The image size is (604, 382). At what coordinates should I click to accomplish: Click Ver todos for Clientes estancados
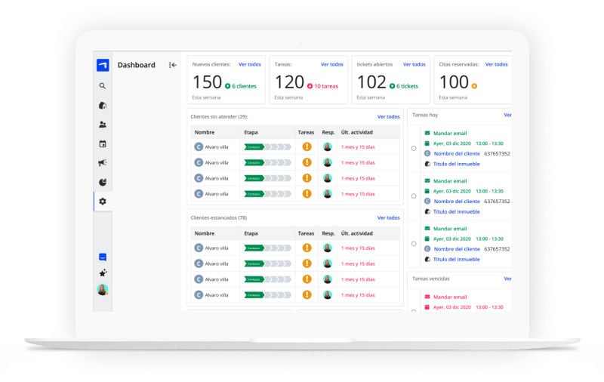pyautogui.click(x=388, y=217)
